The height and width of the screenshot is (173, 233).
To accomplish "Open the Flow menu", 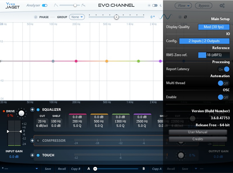I will coord(183,6).
